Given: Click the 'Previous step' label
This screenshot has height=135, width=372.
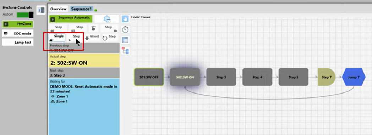Looking at the screenshot, I should [x=60, y=45].
